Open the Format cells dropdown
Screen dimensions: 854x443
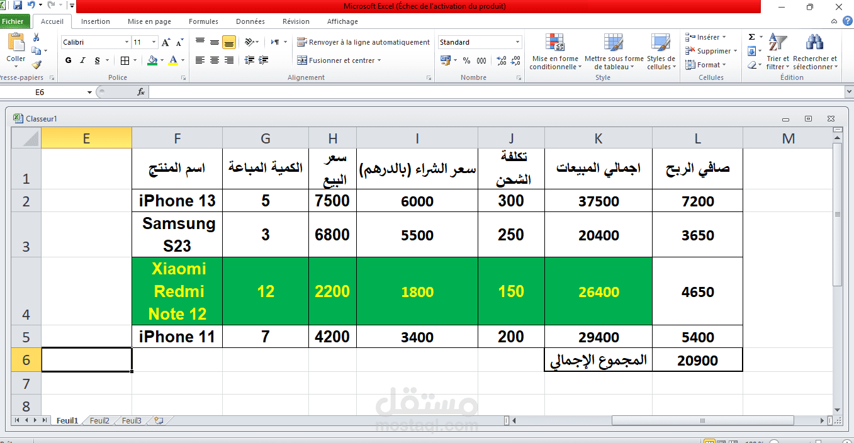[706, 65]
